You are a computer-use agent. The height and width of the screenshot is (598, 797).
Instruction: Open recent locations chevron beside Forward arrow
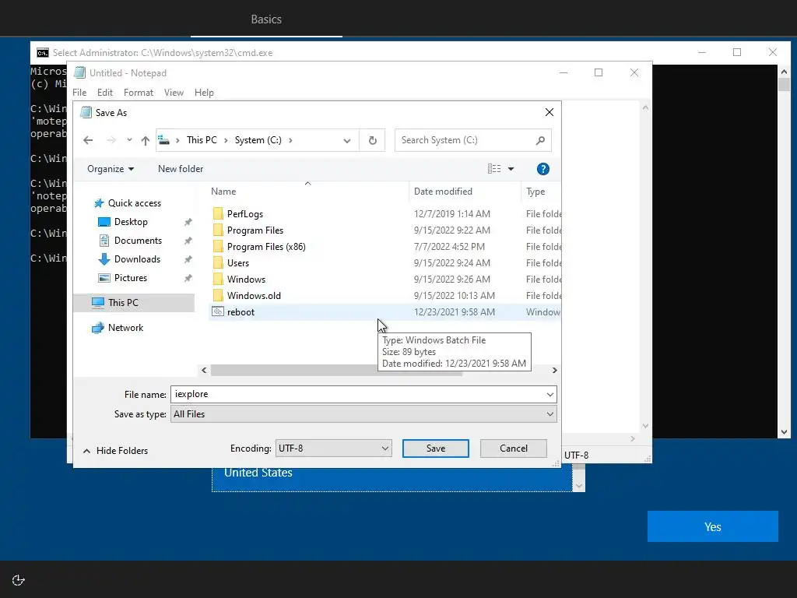[x=129, y=140]
